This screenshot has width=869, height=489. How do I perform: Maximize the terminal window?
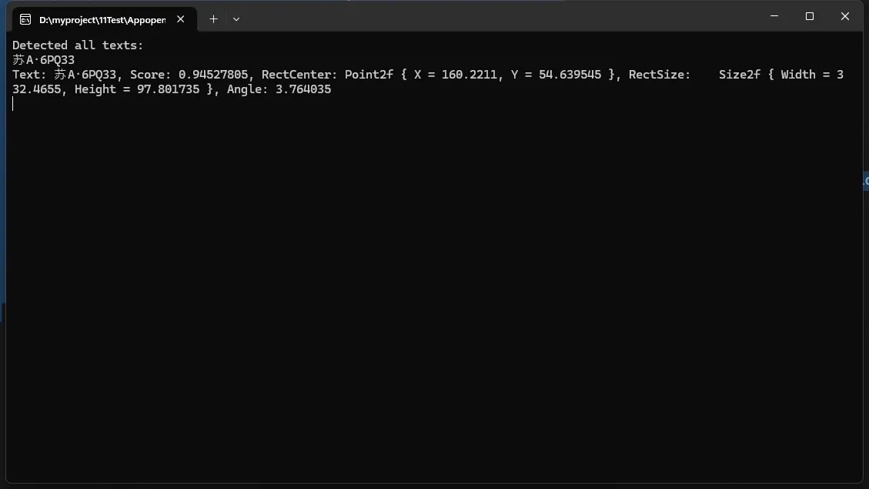click(810, 16)
